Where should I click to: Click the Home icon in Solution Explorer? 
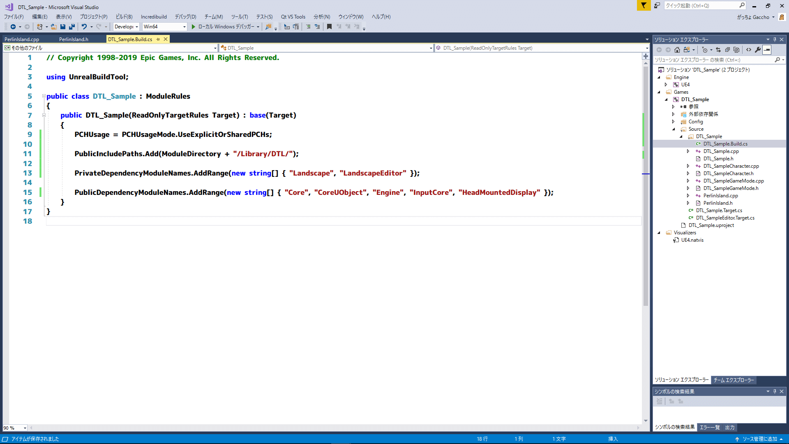click(677, 50)
